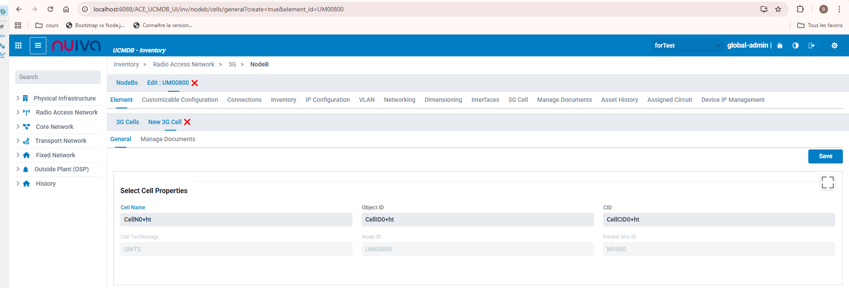Expand the Physical Infrastructure tree node
849x288 pixels.
[x=18, y=98]
